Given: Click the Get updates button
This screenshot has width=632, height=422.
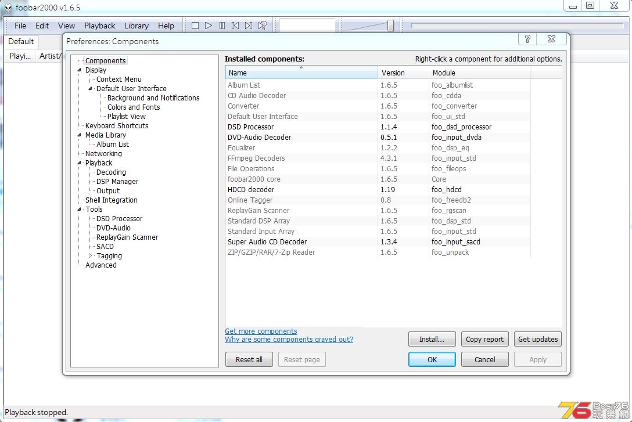Looking at the screenshot, I should 538,339.
